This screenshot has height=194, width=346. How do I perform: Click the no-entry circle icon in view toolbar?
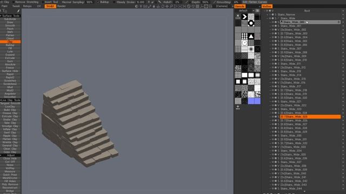tap(189, 6)
